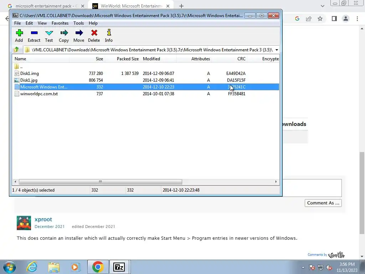The width and height of the screenshot is (365, 274).
Task: Open Chrome's three-dot menu
Action: (x=357, y=19)
